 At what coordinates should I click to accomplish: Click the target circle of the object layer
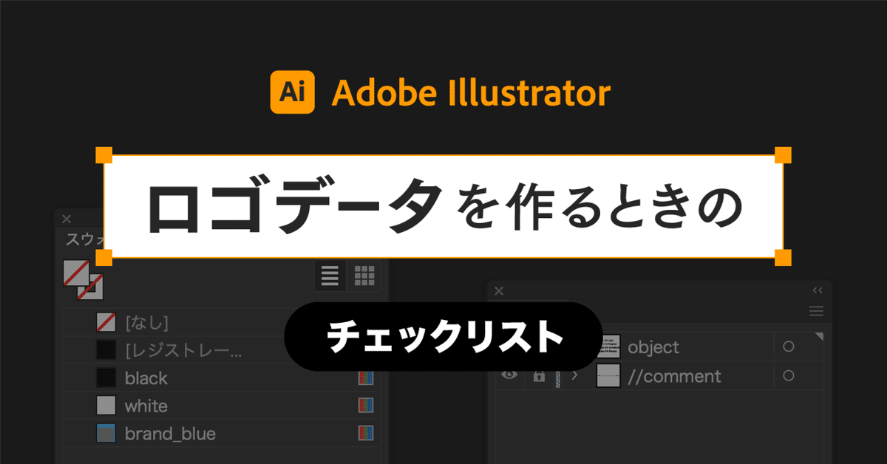[788, 346]
